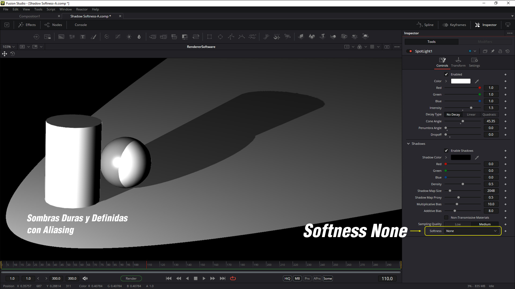This screenshot has width=515, height=289.
Task: Enable Non-Transmissive Materials checkbox
Action: pos(446,218)
